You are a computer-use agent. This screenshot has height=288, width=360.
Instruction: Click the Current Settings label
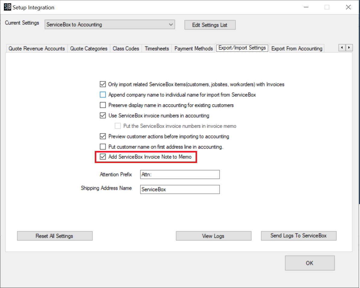point(22,23)
